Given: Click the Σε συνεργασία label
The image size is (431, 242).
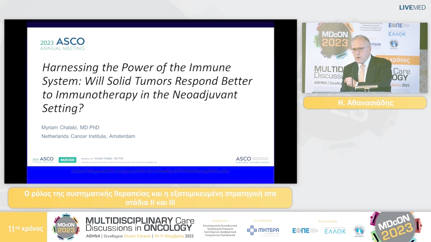Looking at the screenshot, I should (x=263, y=221).
